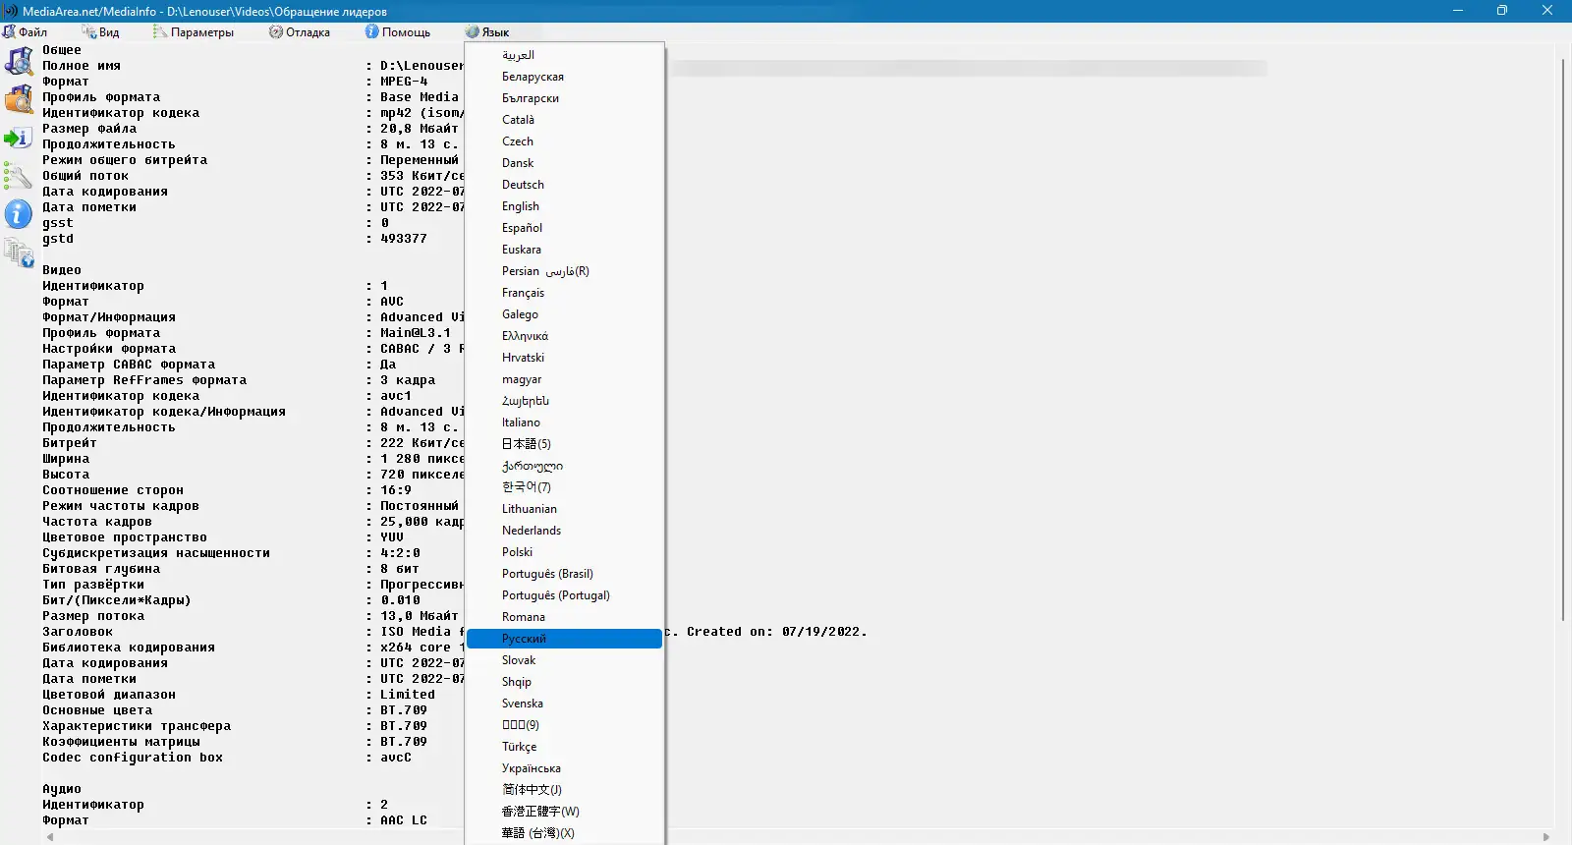Switch the language to Romana
Screen dimensions: 1572x845
pos(565,617)
